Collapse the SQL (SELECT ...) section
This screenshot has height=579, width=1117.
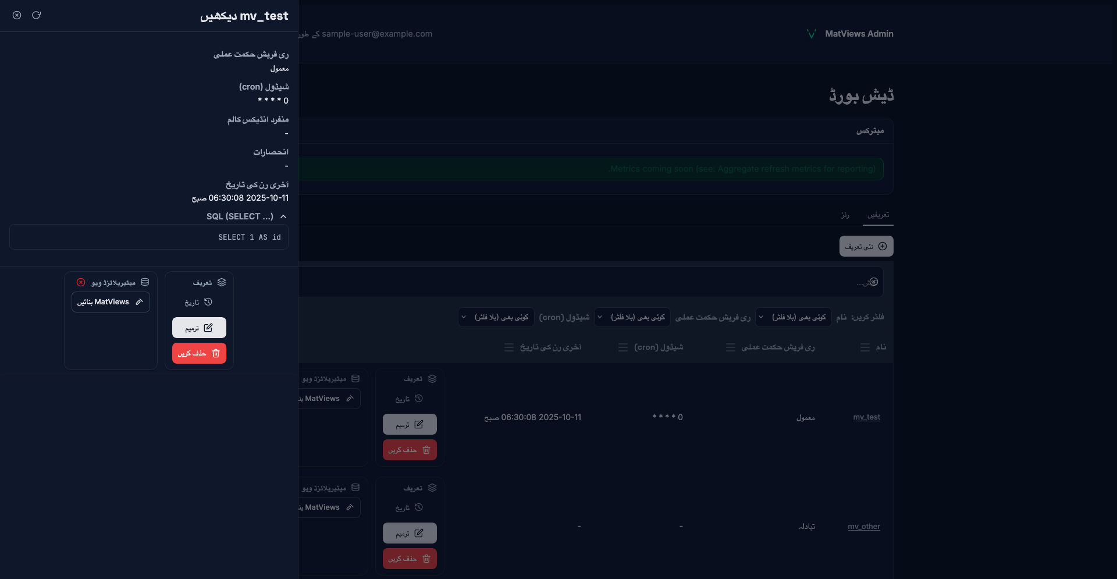pos(283,216)
